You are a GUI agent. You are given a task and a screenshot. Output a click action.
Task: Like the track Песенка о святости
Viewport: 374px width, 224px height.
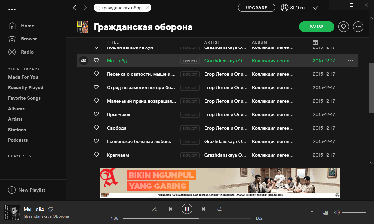pyautogui.click(x=96, y=74)
